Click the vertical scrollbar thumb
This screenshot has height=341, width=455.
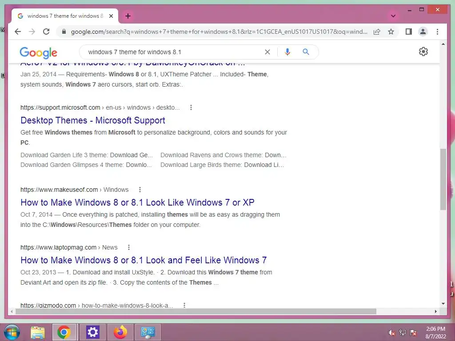[443, 179]
